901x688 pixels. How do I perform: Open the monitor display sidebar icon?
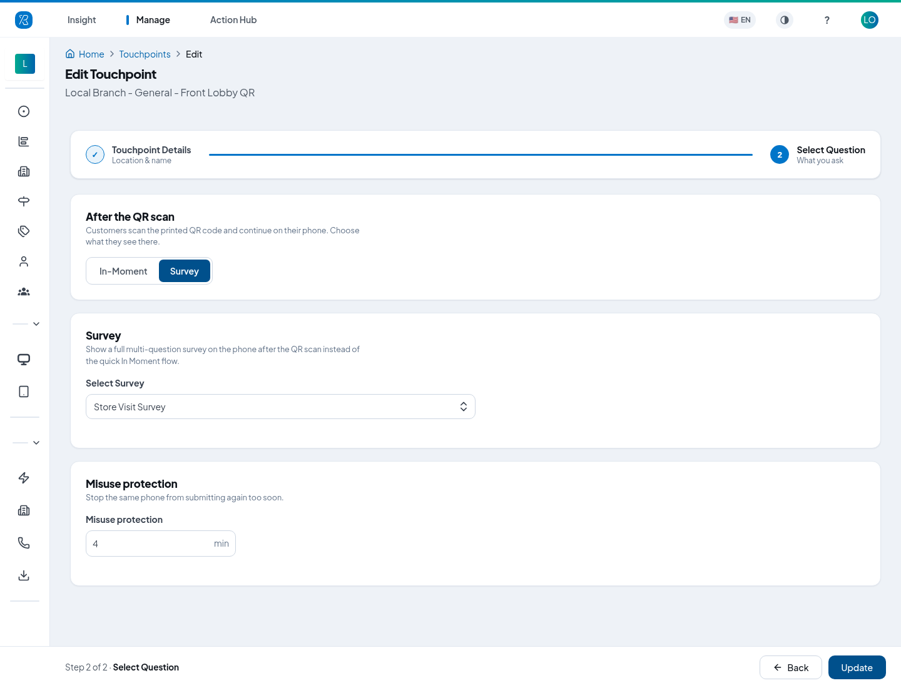point(24,359)
